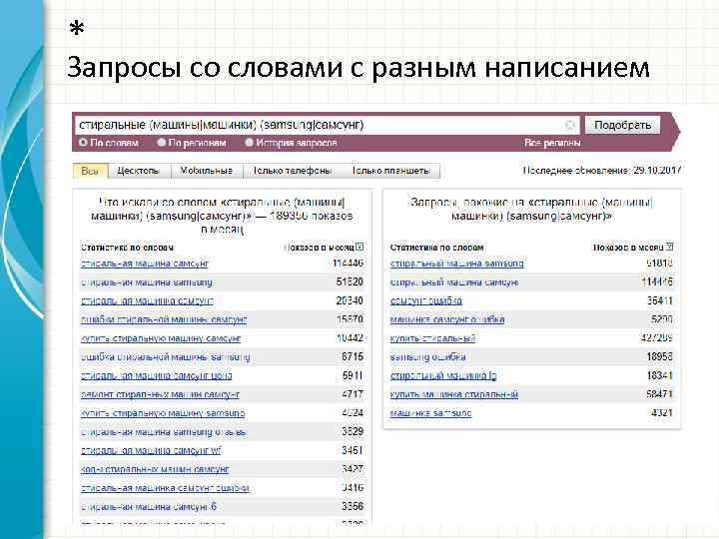Open similar query 'стиральный машина samsung'

click(456, 264)
